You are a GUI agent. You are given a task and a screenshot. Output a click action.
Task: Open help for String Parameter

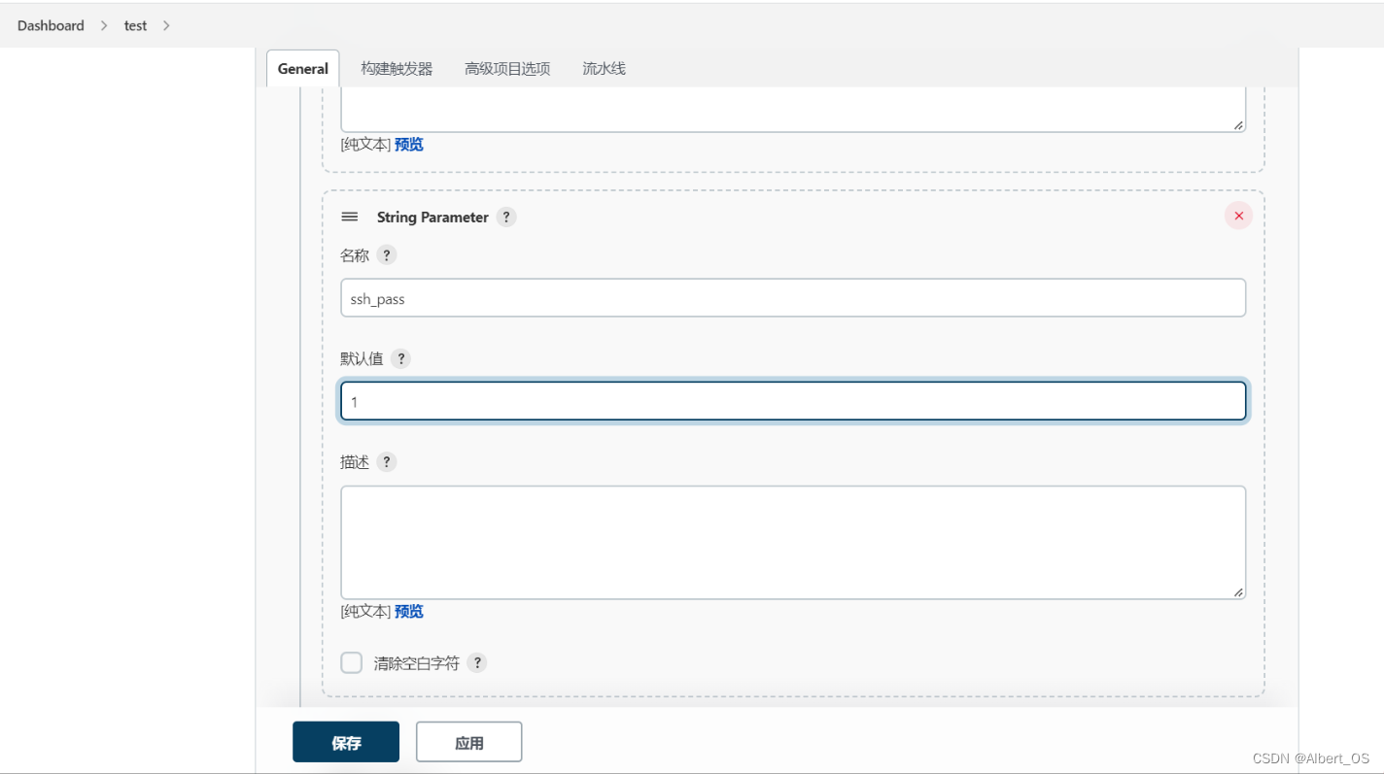(506, 218)
